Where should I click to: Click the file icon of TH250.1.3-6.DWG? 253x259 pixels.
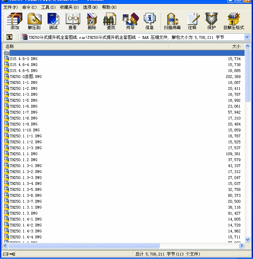click(x=7, y=195)
